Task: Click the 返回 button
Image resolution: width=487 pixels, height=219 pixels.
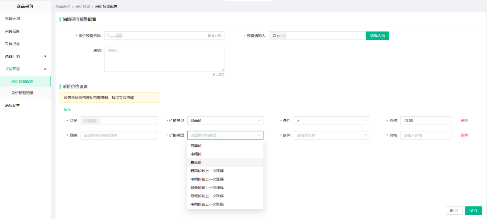Action: click(x=454, y=211)
